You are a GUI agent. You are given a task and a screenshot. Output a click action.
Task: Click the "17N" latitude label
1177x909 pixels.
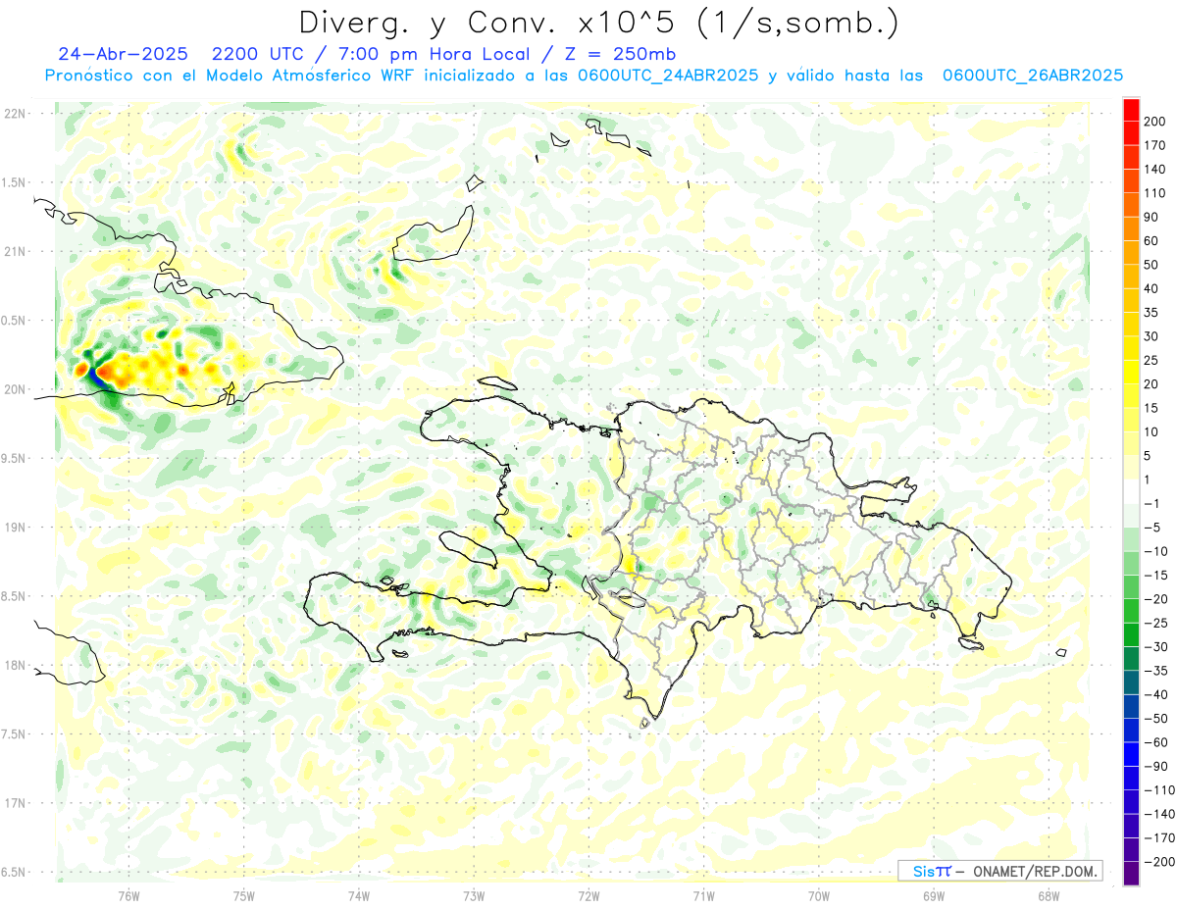tap(14, 803)
